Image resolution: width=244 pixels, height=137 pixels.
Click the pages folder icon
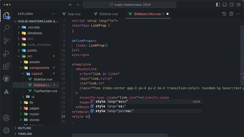click(x=26, y=108)
